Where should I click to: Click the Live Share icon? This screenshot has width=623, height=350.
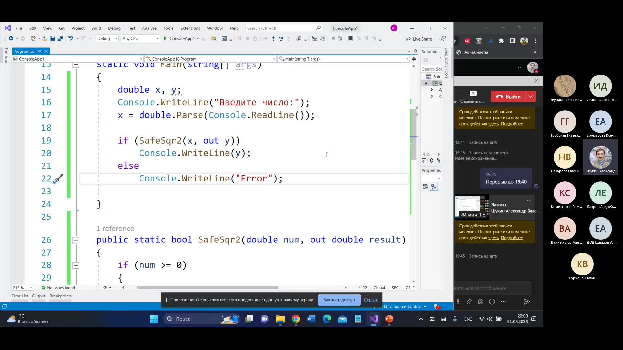tap(419, 39)
